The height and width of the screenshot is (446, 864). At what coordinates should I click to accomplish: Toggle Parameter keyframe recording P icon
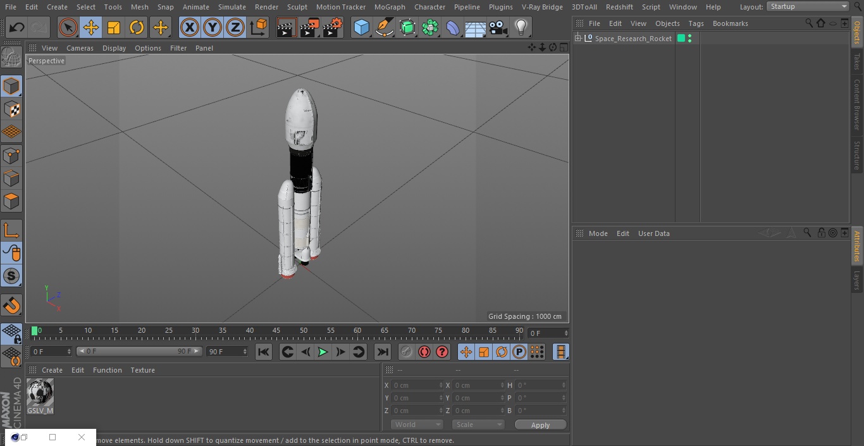519,352
